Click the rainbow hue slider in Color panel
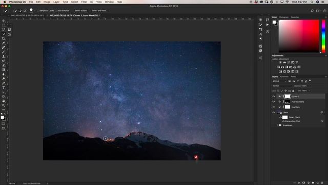Screen dimensions: 328x185 (x=323, y=36)
